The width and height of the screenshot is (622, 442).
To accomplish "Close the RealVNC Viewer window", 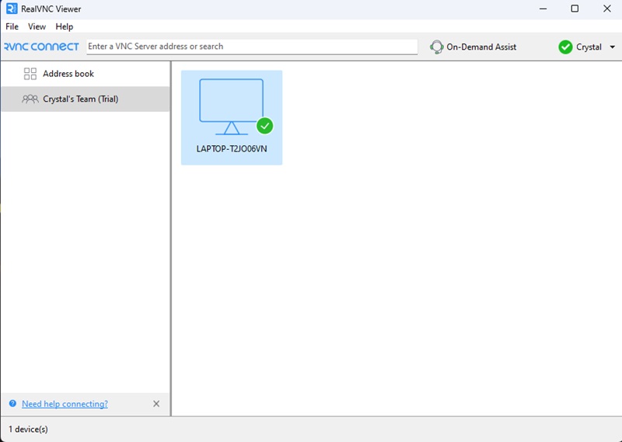I will point(607,9).
